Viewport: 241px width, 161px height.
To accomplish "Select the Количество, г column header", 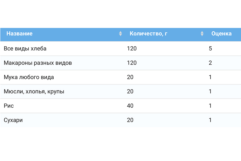I will 148,34.
